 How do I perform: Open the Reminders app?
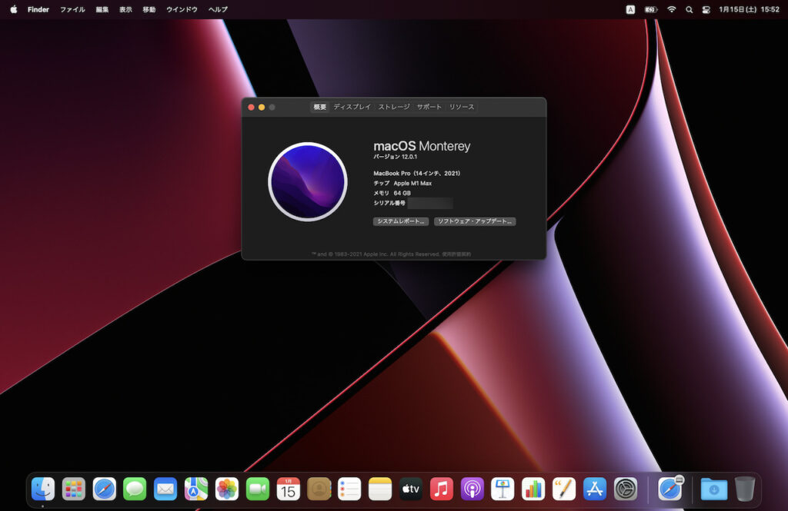[x=349, y=489]
